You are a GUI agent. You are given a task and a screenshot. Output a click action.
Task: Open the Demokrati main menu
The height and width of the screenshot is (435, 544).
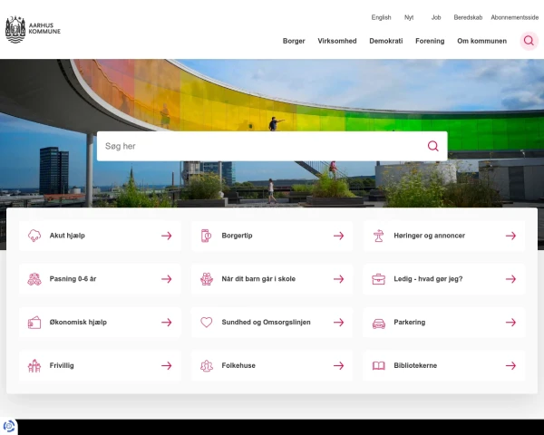point(386,41)
